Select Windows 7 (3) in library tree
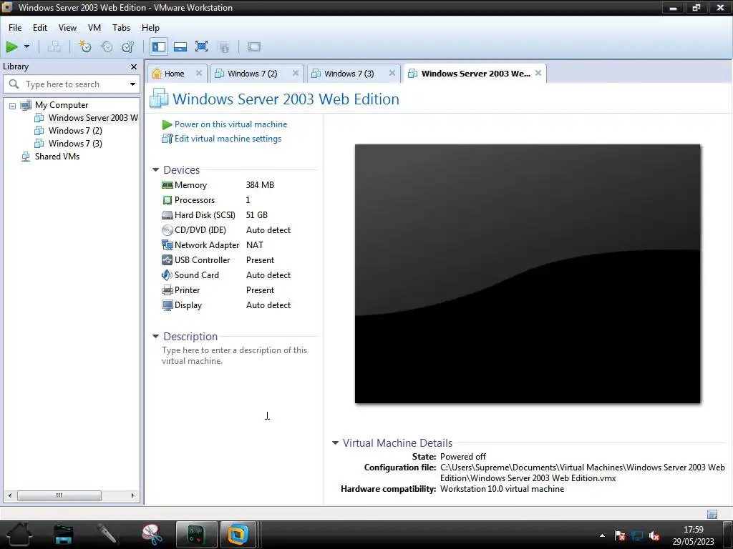733x549 pixels. 74,143
